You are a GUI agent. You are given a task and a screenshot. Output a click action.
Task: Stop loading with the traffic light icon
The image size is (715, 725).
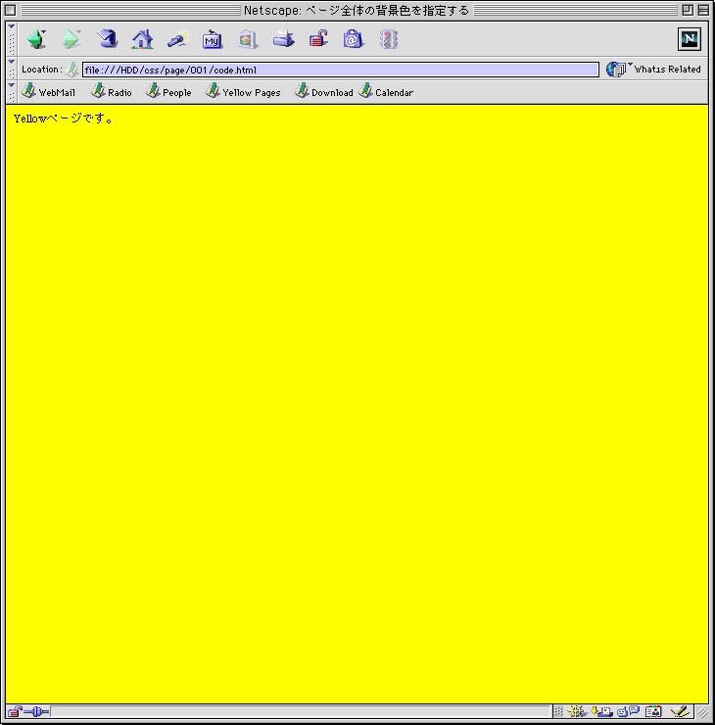point(389,39)
